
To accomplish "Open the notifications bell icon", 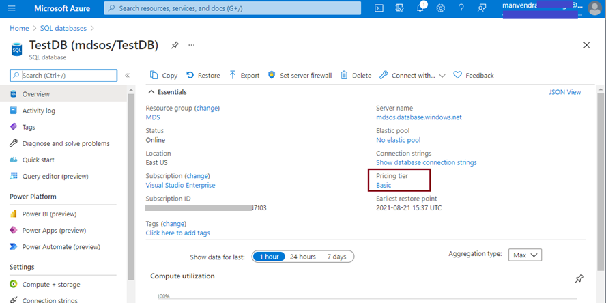I will [x=420, y=8].
